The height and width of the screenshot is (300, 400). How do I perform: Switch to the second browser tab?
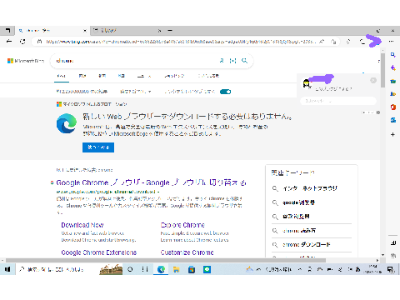click(x=127, y=30)
